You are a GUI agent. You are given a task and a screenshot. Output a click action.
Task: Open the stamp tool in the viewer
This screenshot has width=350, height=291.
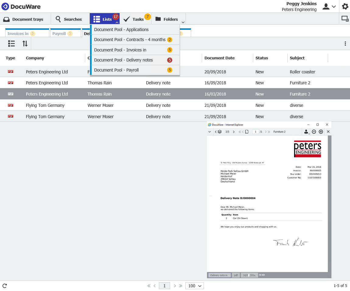(306, 132)
